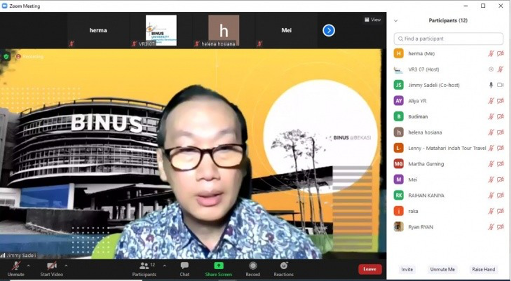Select helena hosiana video thumbnail

click(x=224, y=31)
